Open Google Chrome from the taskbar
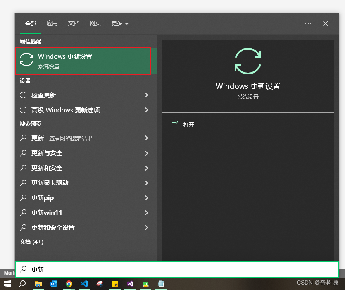 point(69,284)
